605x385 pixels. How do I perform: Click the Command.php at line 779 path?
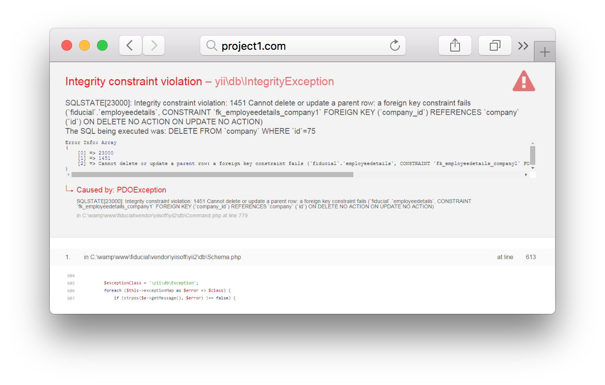click(x=162, y=216)
